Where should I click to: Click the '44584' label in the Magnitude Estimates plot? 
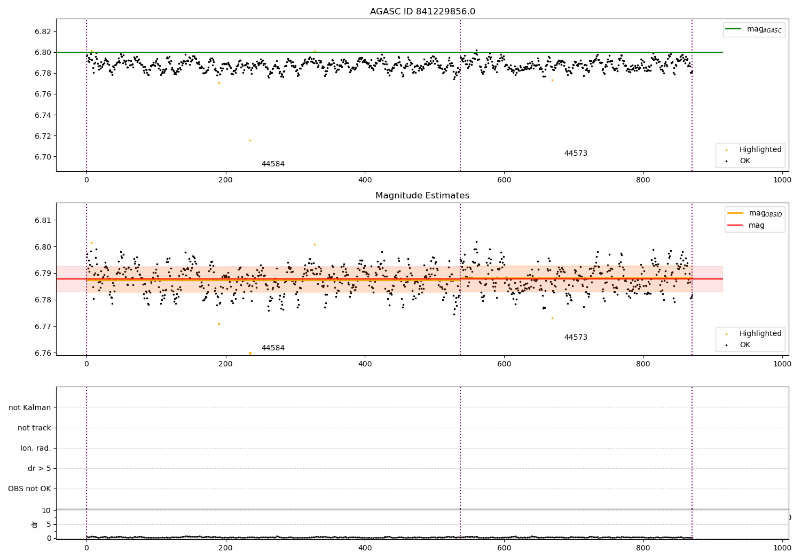pos(273,348)
